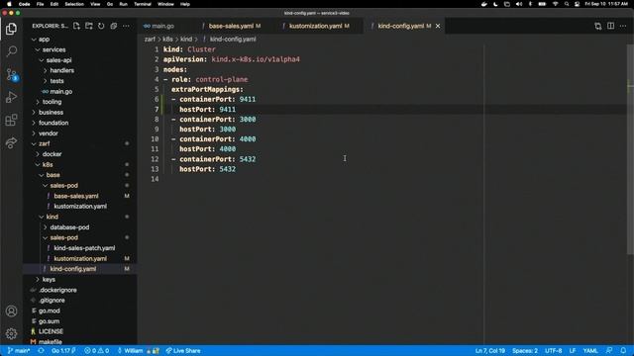Switch to the main.go tab

(x=162, y=26)
